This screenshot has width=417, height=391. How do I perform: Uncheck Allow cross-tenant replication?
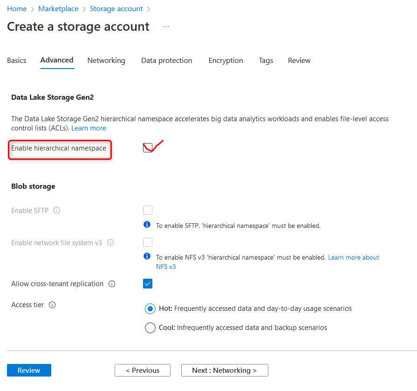(x=148, y=284)
